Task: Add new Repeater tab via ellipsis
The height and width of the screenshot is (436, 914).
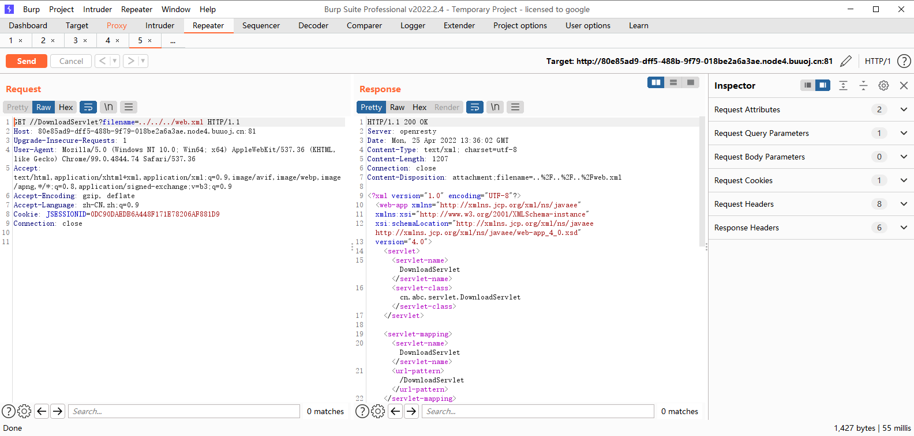Action: [x=173, y=41]
